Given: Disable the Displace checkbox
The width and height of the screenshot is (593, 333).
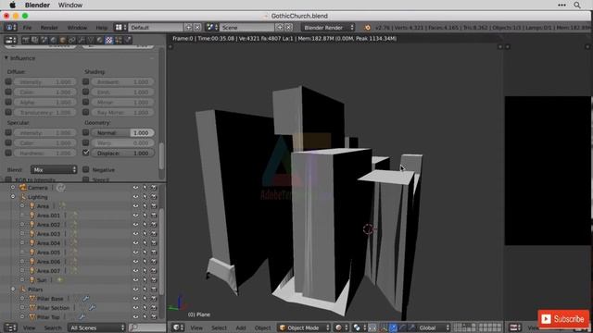Looking at the screenshot, I should point(86,153).
